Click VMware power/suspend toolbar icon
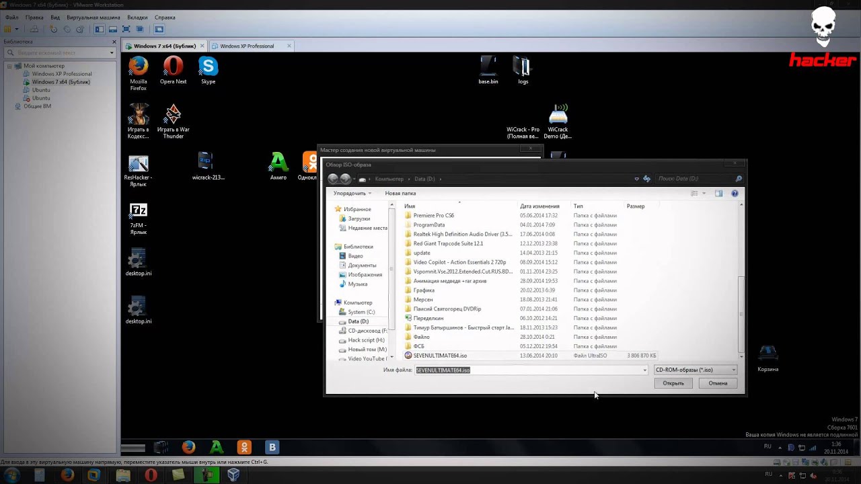 pyautogui.click(x=8, y=29)
